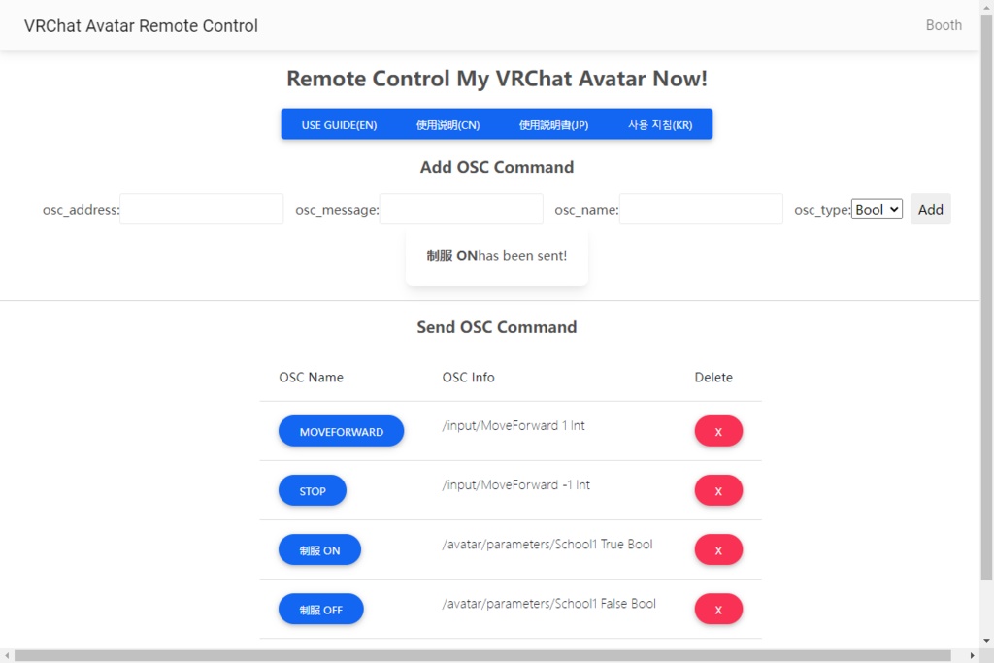Click the left arrow of the bottom scrollbar
The image size is (994, 663).
click(7, 655)
